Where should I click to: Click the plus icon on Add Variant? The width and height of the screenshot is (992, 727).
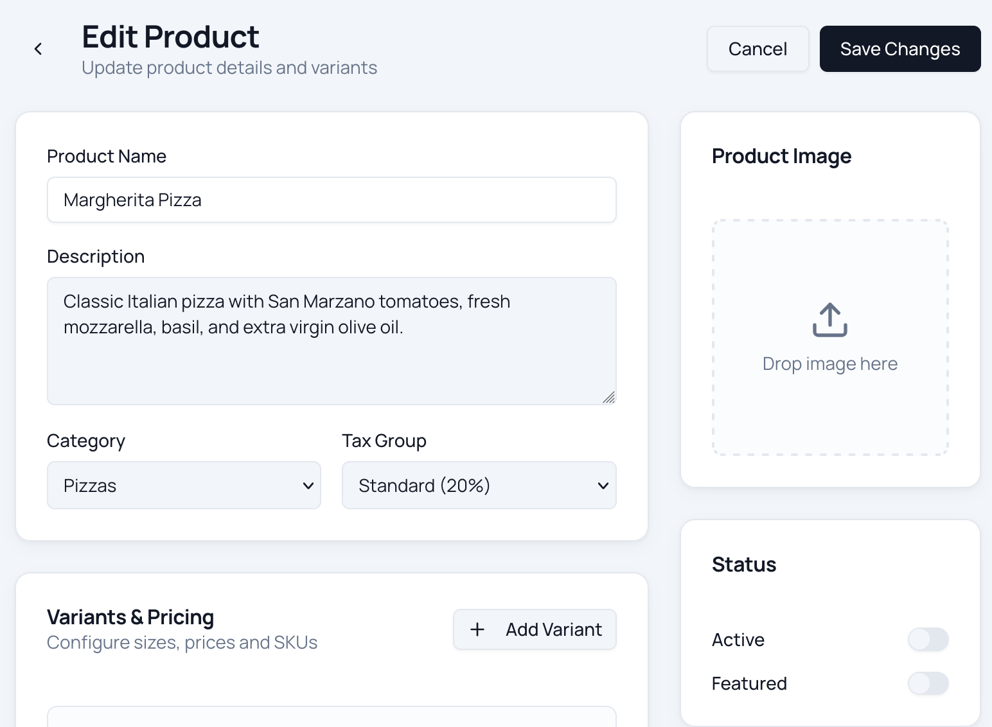click(x=477, y=629)
